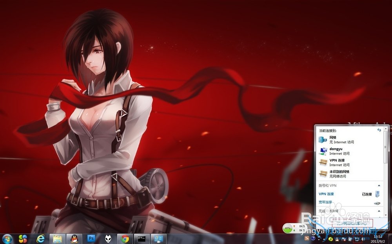Click the 宽带连接 broadband connection item
This screenshot has width=392, height=244.
[350, 202]
